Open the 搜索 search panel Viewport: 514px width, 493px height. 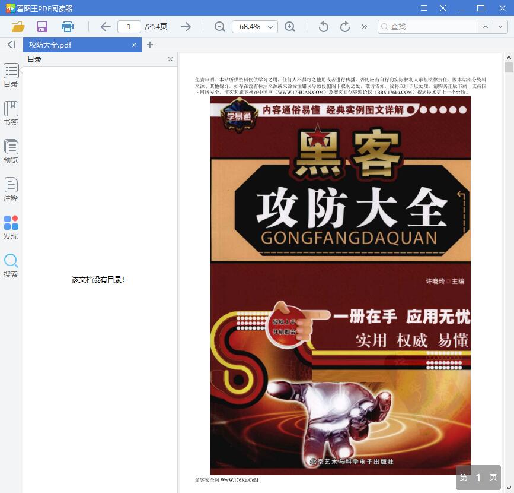tap(11, 266)
